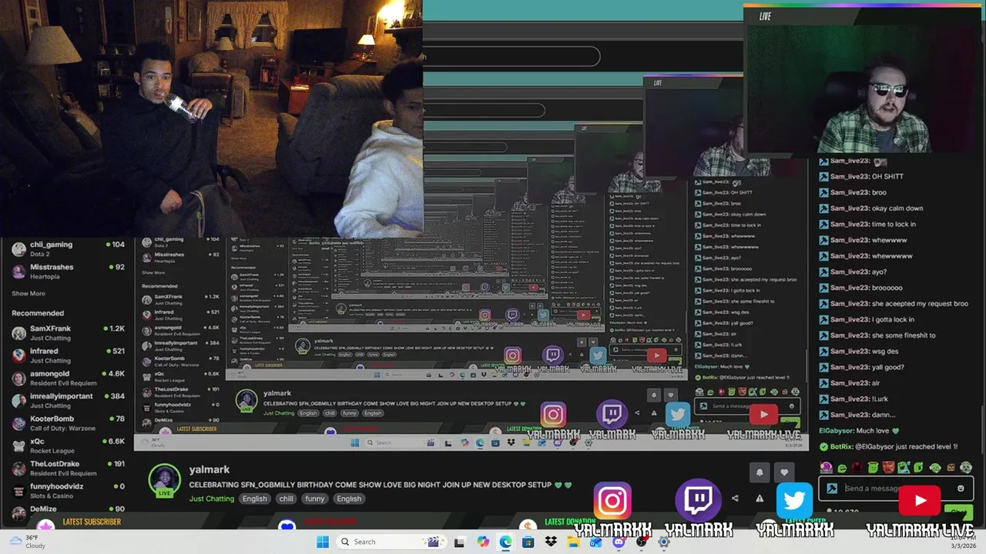Click asmongold's avatar icon in sidebar
The width and height of the screenshot is (986, 554).
[18, 378]
